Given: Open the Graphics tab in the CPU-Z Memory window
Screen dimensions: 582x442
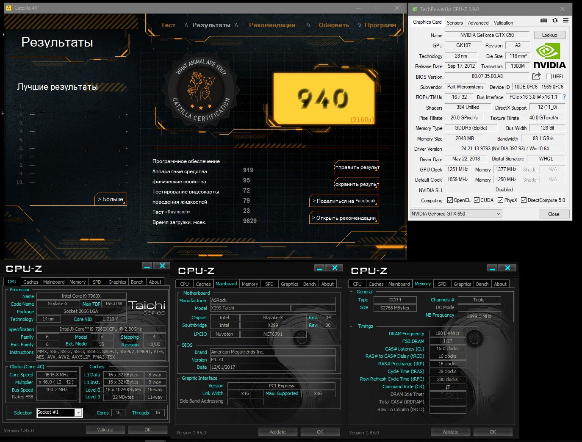Looking at the screenshot, I should pyautogui.click(x=462, y=284).
